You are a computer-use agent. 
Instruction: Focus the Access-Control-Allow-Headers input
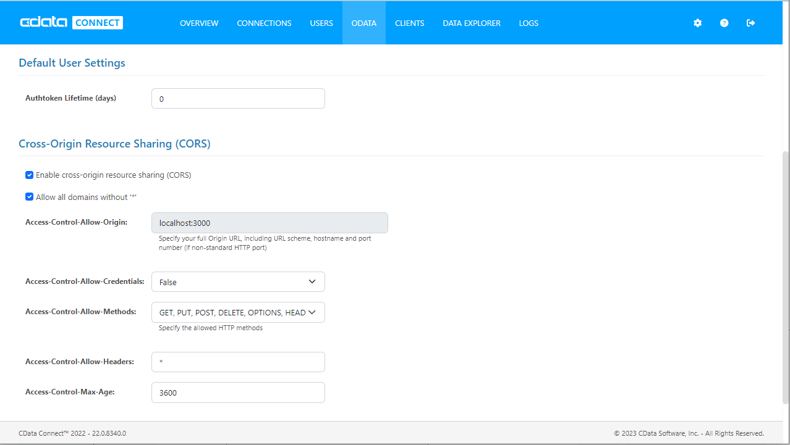click(x=238, y=362)
